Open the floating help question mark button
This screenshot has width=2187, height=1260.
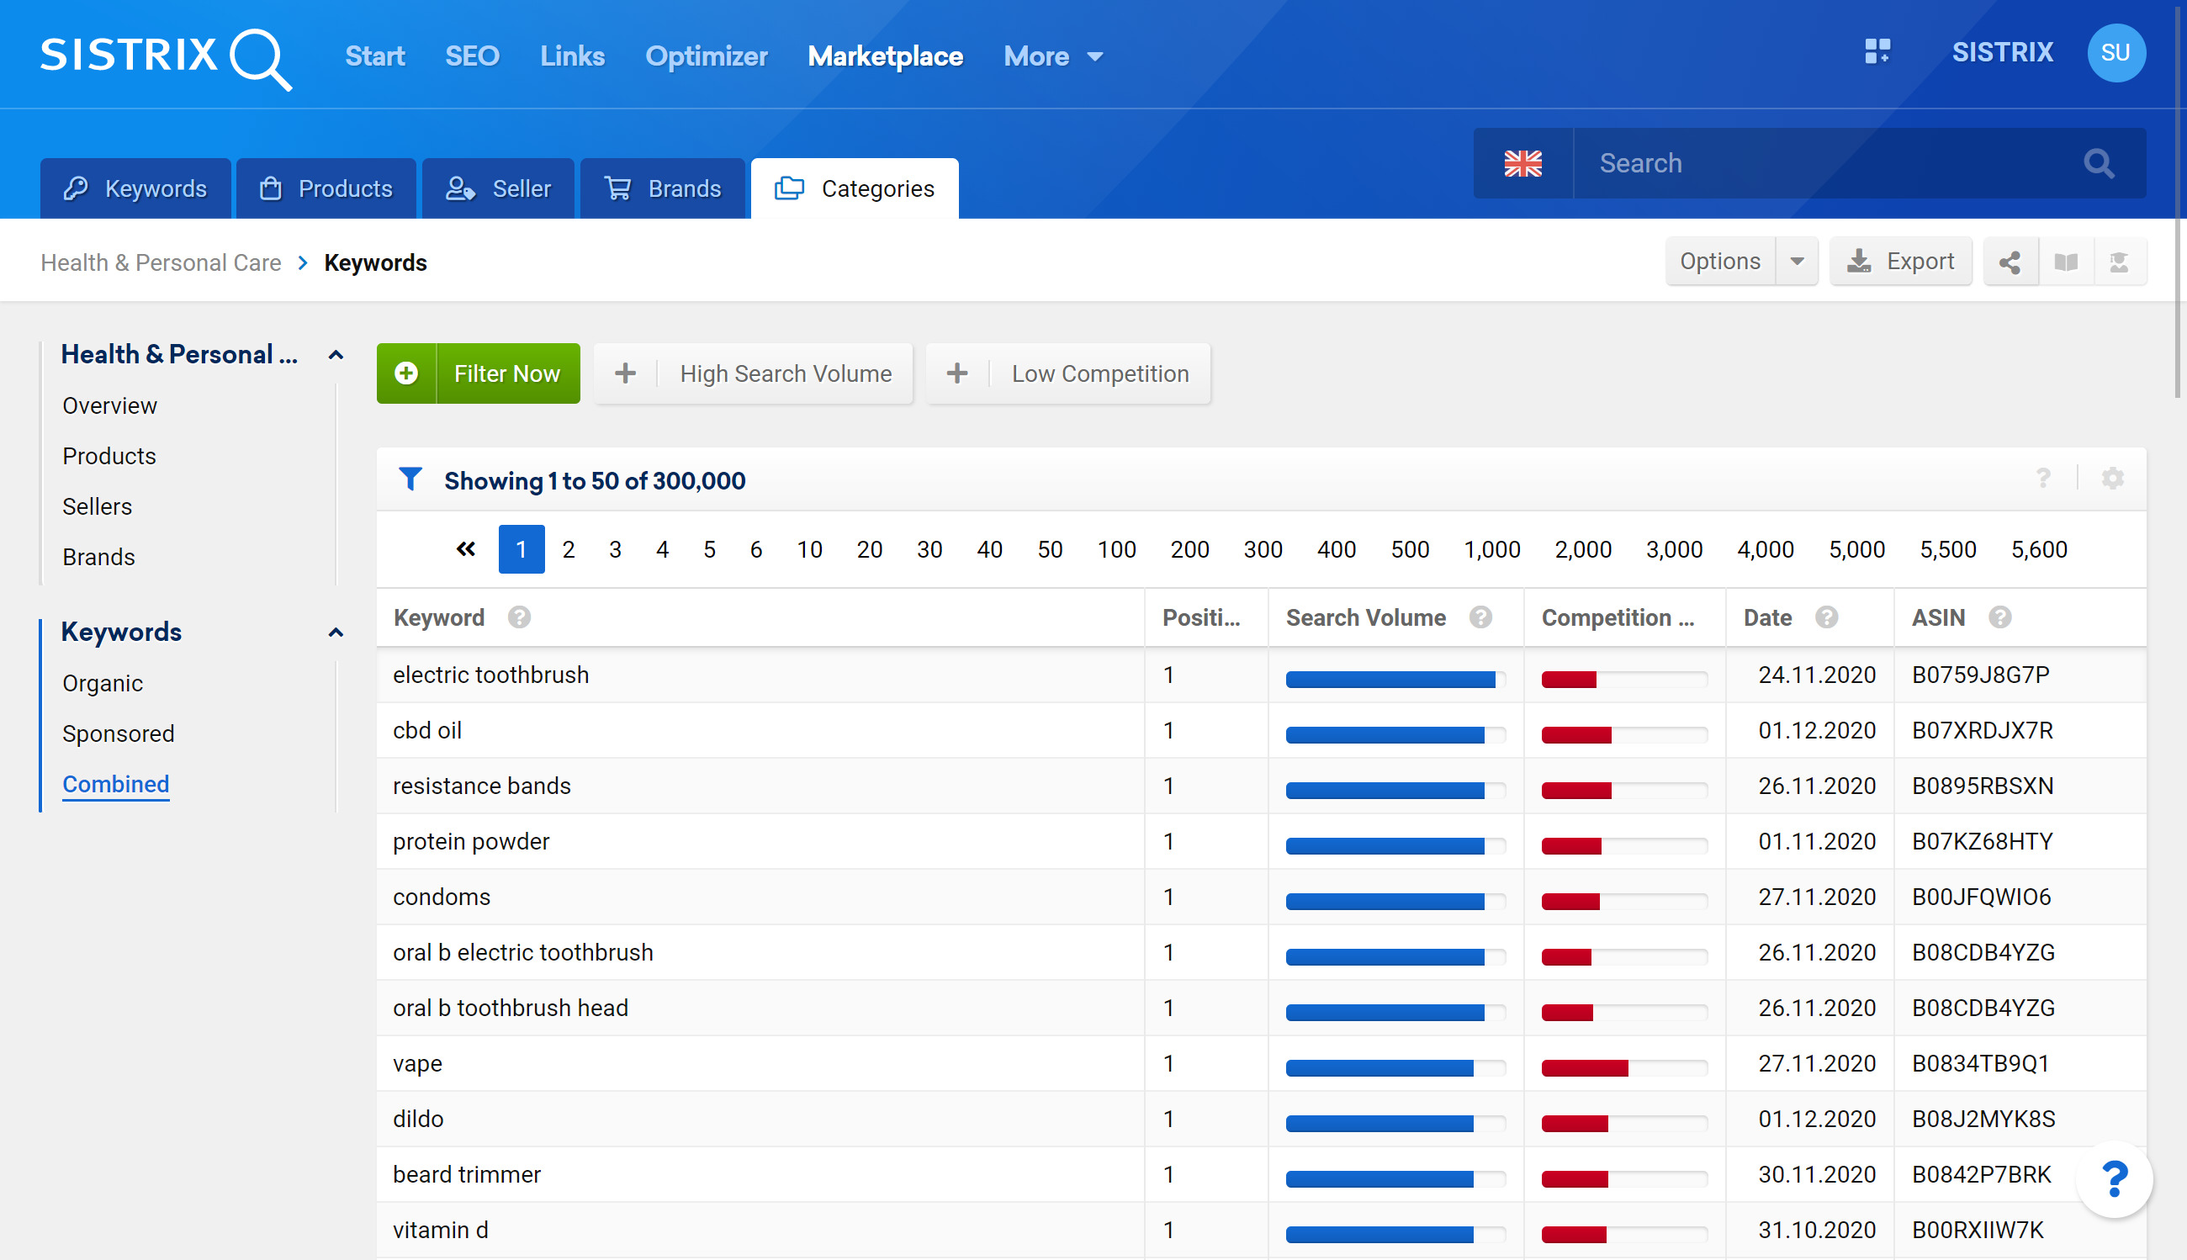coord(2115,1179)
